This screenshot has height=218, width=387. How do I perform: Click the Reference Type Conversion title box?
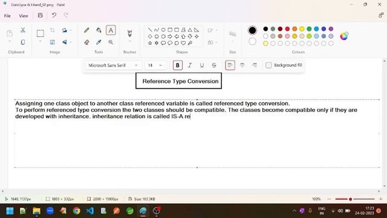(x=179, y=81)
